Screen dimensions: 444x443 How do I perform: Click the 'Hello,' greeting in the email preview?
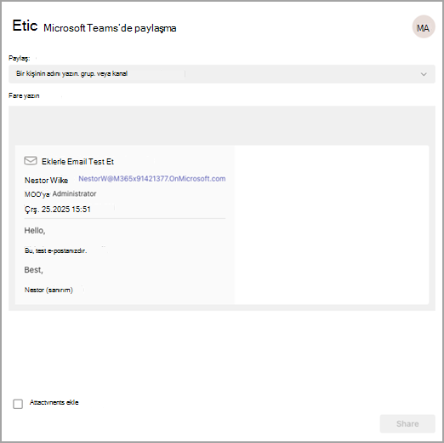click(35, 230)
